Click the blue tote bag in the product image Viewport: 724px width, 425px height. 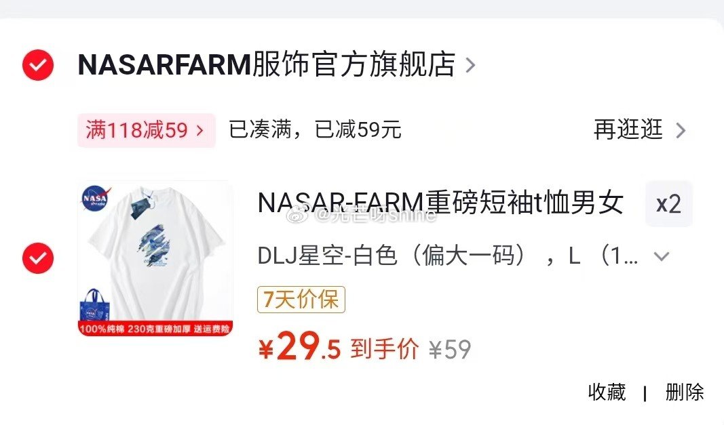(95, 304)
